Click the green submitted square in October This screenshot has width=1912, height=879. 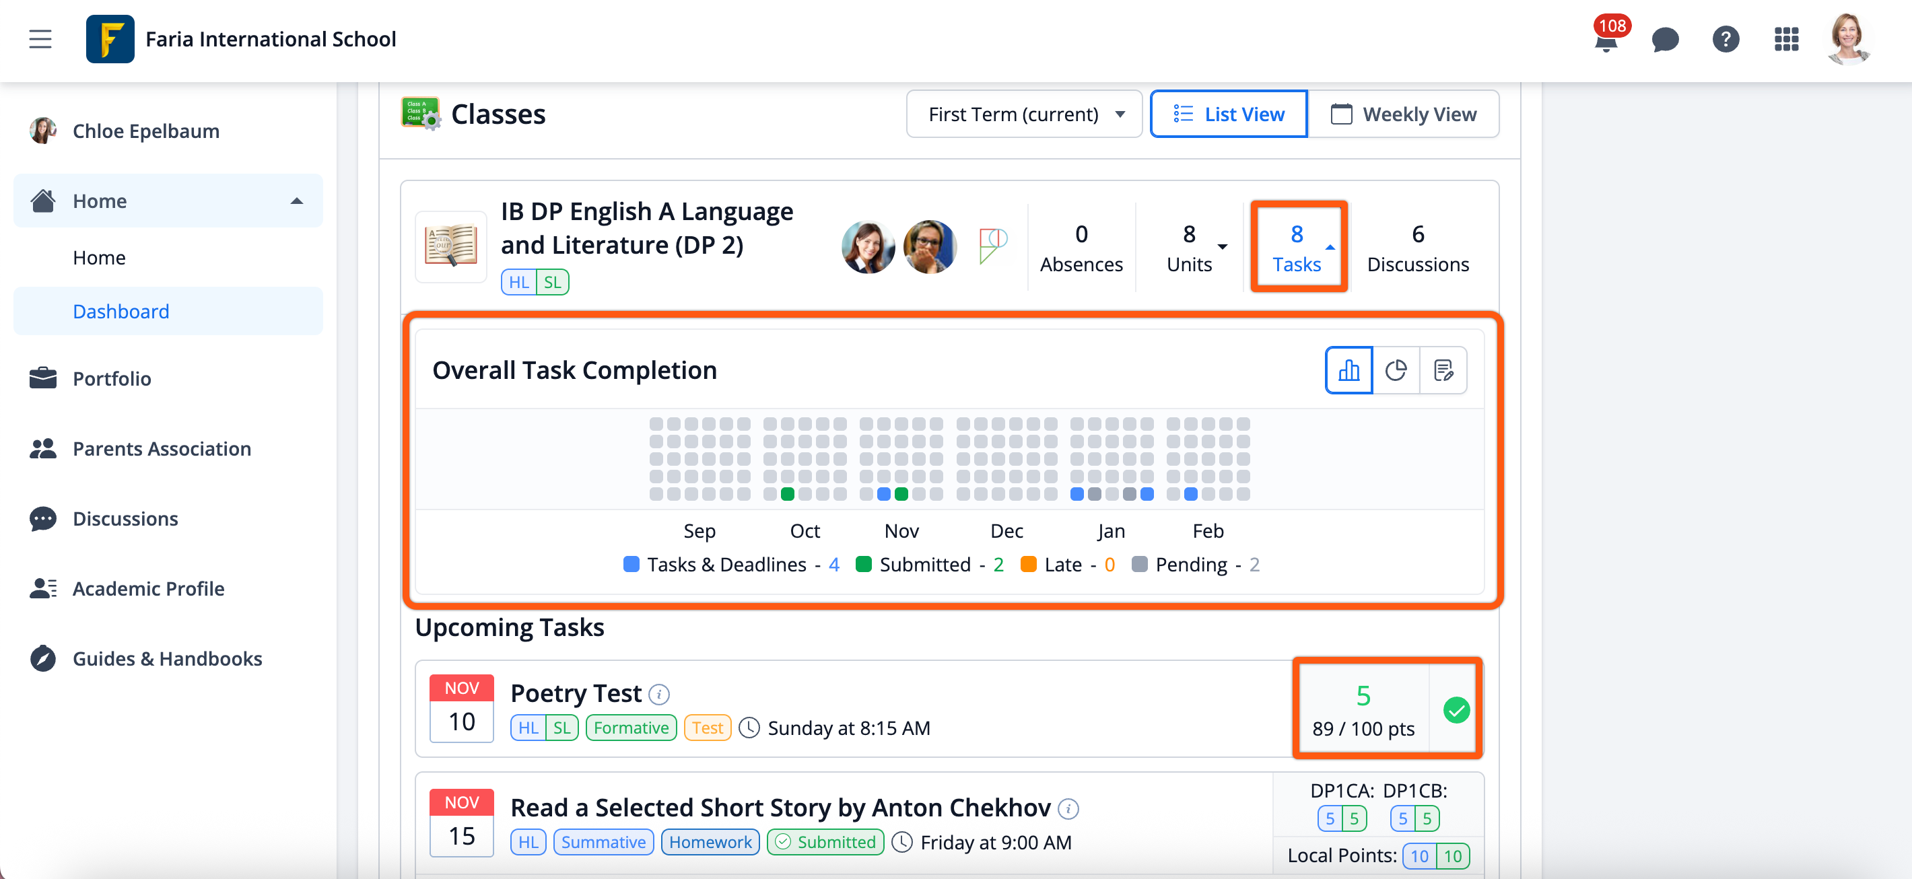pyautogui.click(x=788, y=494)
